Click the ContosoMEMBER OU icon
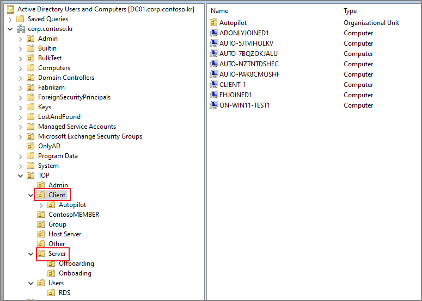This screenshot has width=422, height=301. pyautogui.click(x=41, y=215)
